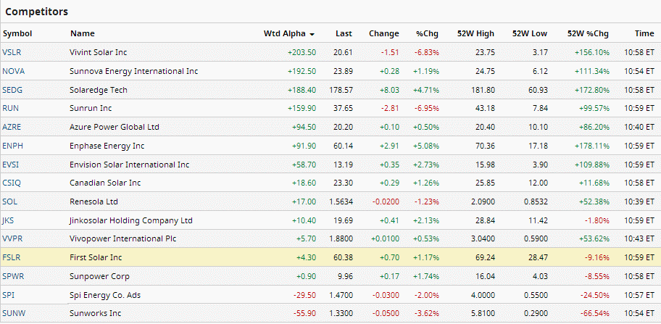The image size is (661, 324).
Task: Open the SEDG ticker link
Action: [12, 90]
